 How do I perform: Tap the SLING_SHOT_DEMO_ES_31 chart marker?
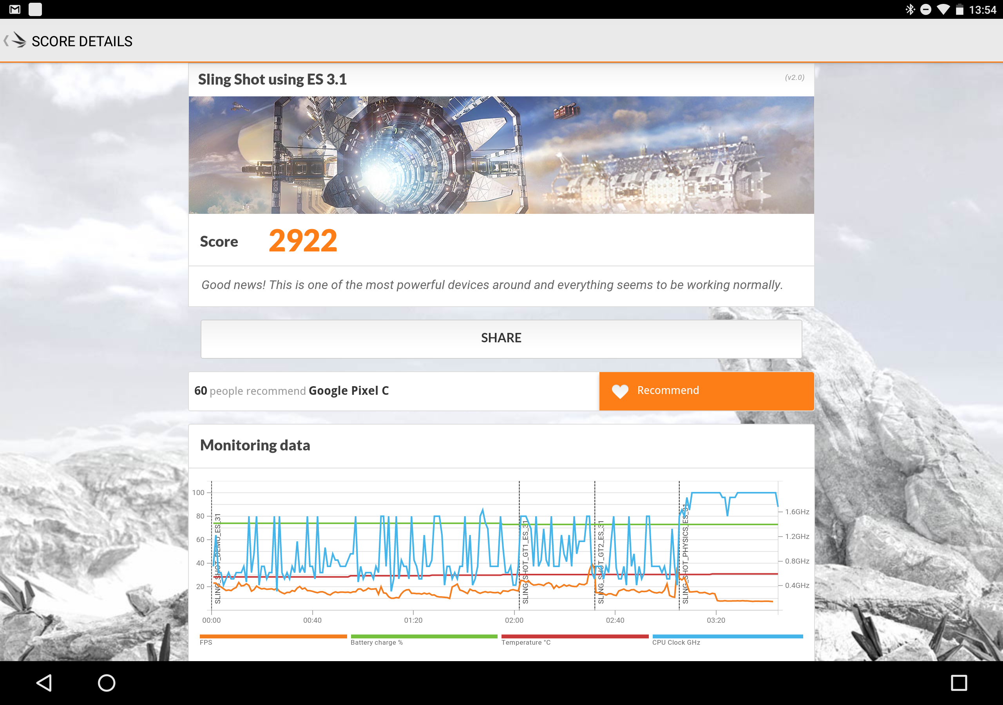(x=217, y=558)
